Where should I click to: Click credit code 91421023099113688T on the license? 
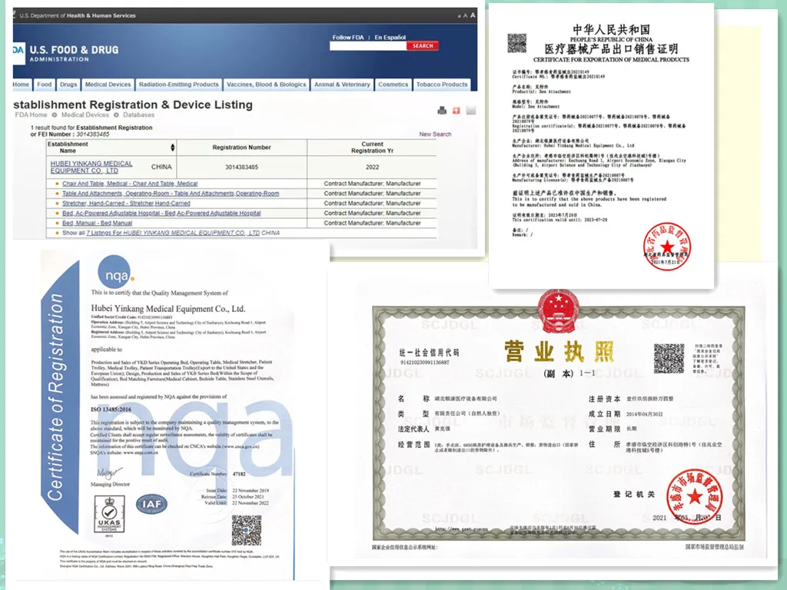coord(424,363)
